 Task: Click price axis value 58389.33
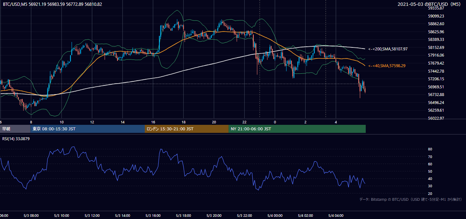pyautogui.click(x=436, y=39)
